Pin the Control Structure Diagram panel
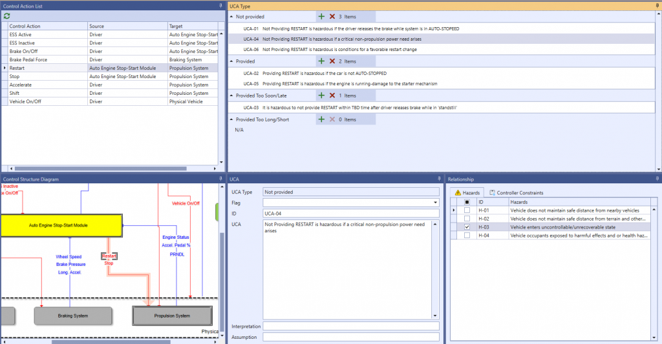662x344 pixels. [x=220, y=179]
